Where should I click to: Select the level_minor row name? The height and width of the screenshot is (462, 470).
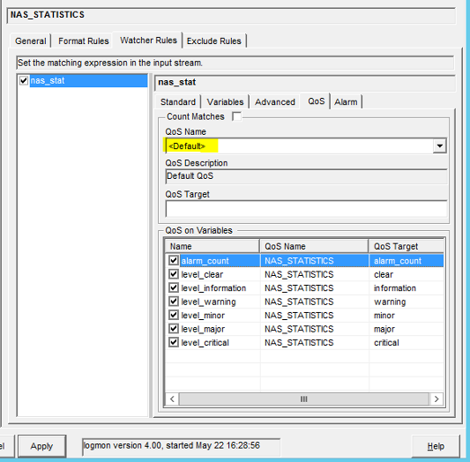tap(203, 316)
